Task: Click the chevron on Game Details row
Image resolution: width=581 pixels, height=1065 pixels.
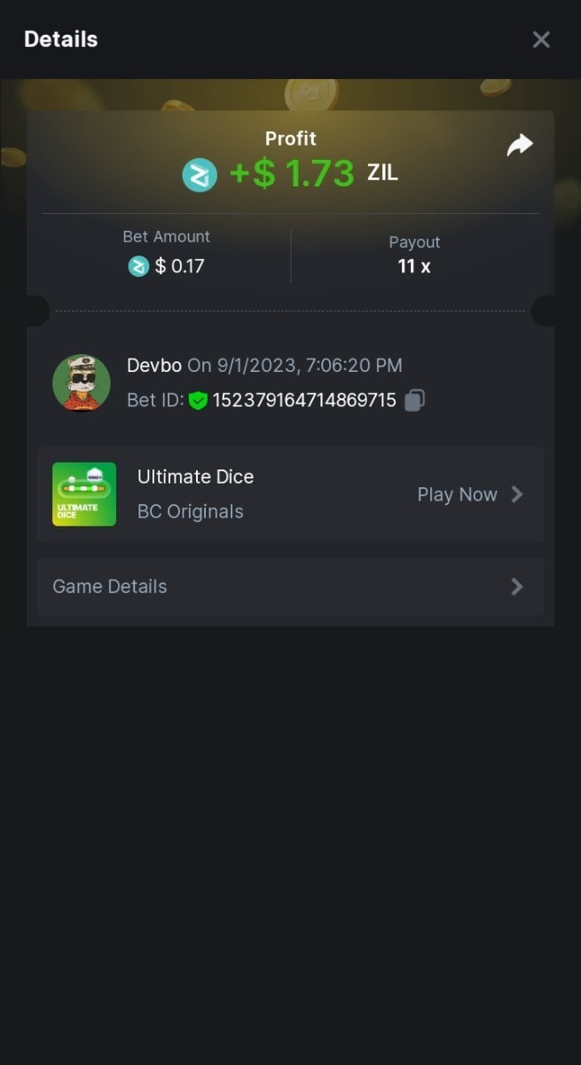Action: coord(517,587)
